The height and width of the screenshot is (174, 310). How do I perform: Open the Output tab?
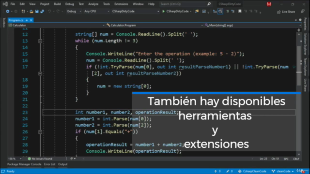[x=62, y=164]
